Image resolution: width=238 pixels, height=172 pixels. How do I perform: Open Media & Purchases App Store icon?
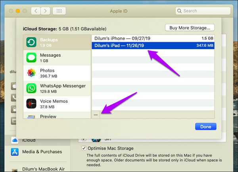click(x=15, y=152)
